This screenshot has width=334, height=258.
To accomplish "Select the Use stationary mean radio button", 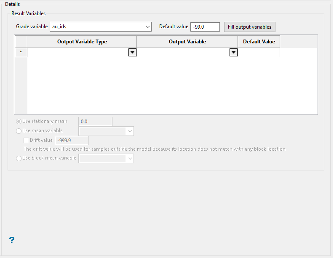I will 19,122.
